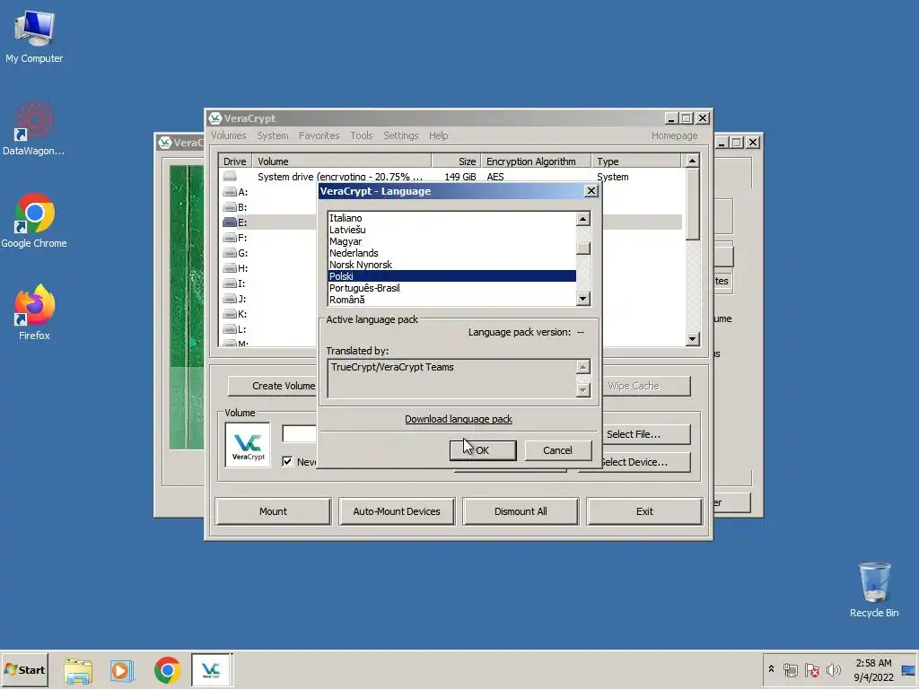Click the language list scrollbar thumb
Image resolution: width=919 pixels, height=689 pixels.
click(582, 248)
